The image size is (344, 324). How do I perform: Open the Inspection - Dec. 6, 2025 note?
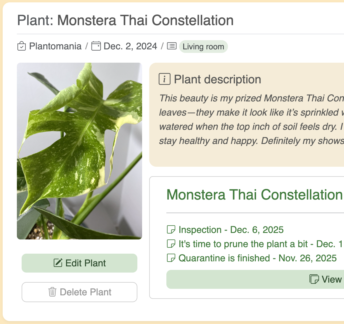(231, 230)
